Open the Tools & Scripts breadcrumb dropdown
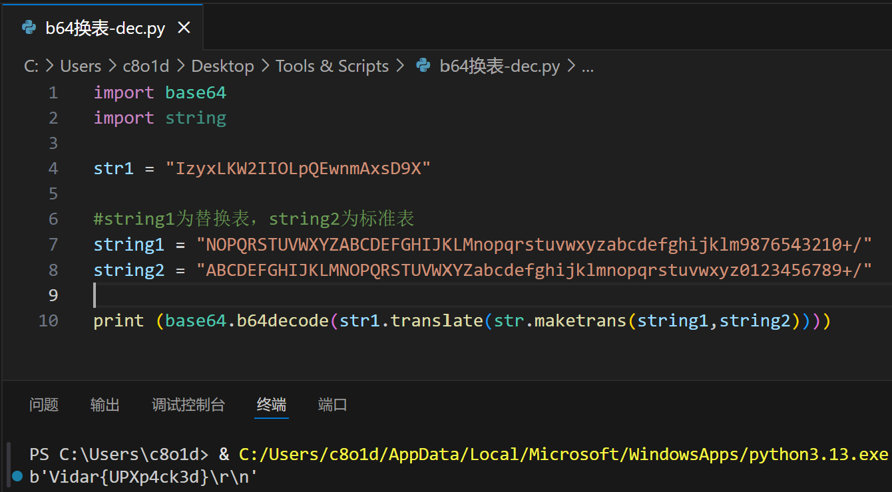Image resolution: width=892 pixels, height=492 pixels. pos(332,66)
